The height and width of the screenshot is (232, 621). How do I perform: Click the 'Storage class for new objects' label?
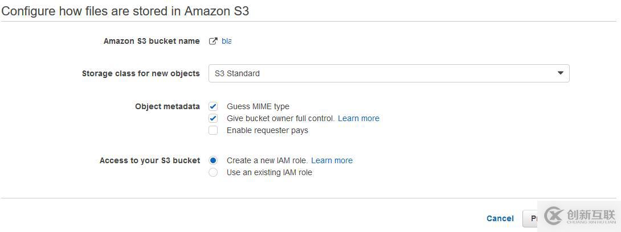pos(141,73)
